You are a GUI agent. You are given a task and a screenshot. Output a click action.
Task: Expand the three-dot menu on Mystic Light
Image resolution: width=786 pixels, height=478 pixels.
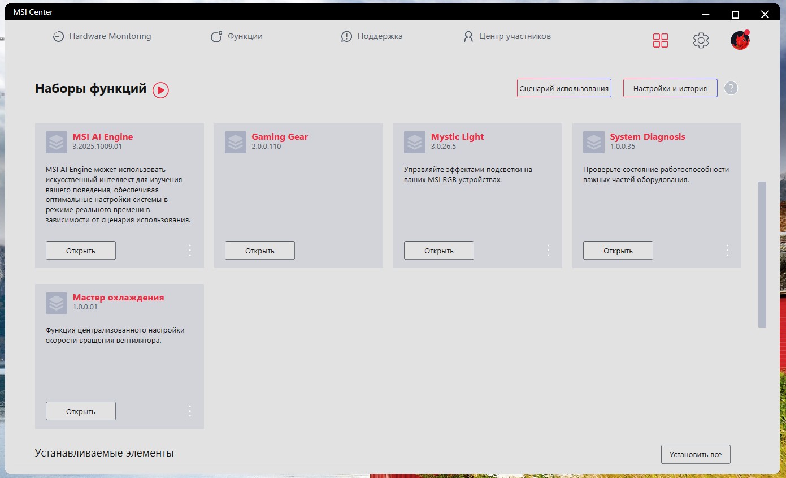548,251
